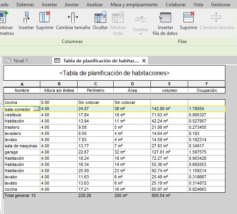Viewport: 237px width, 214px height.
Task: Click the vestíbulo perímetro cell 17.84
Action: (x=95, y=115)
